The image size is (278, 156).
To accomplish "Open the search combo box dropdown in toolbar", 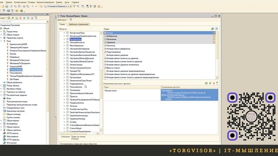I will pyautogui.click(x=68, y=6).
